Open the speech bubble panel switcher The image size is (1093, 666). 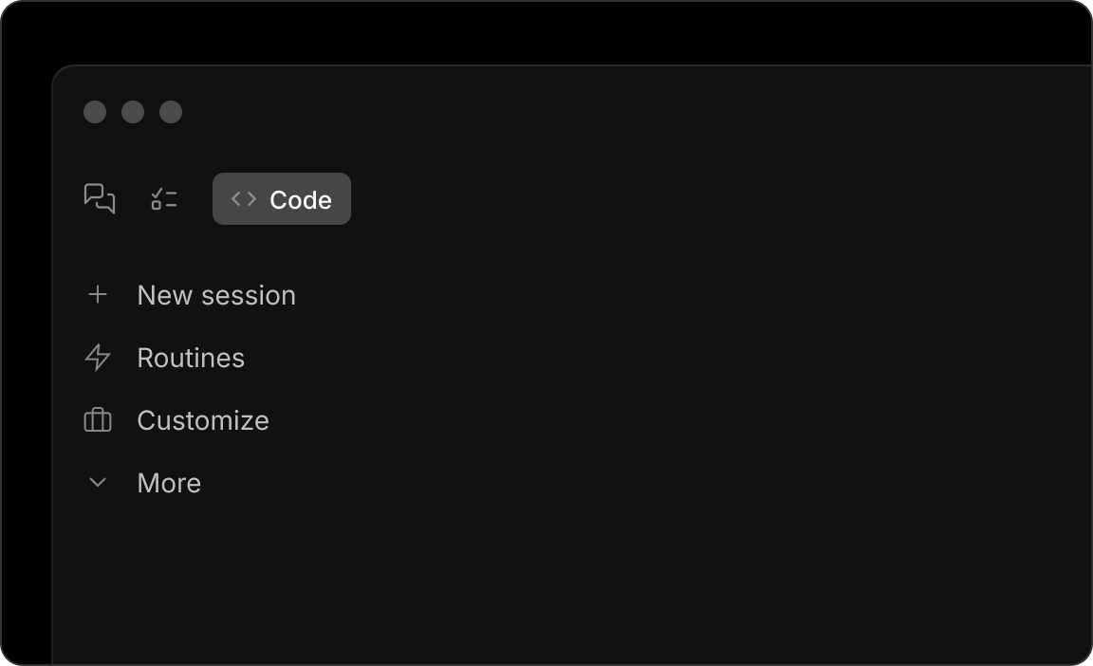[x=100, y=198]
